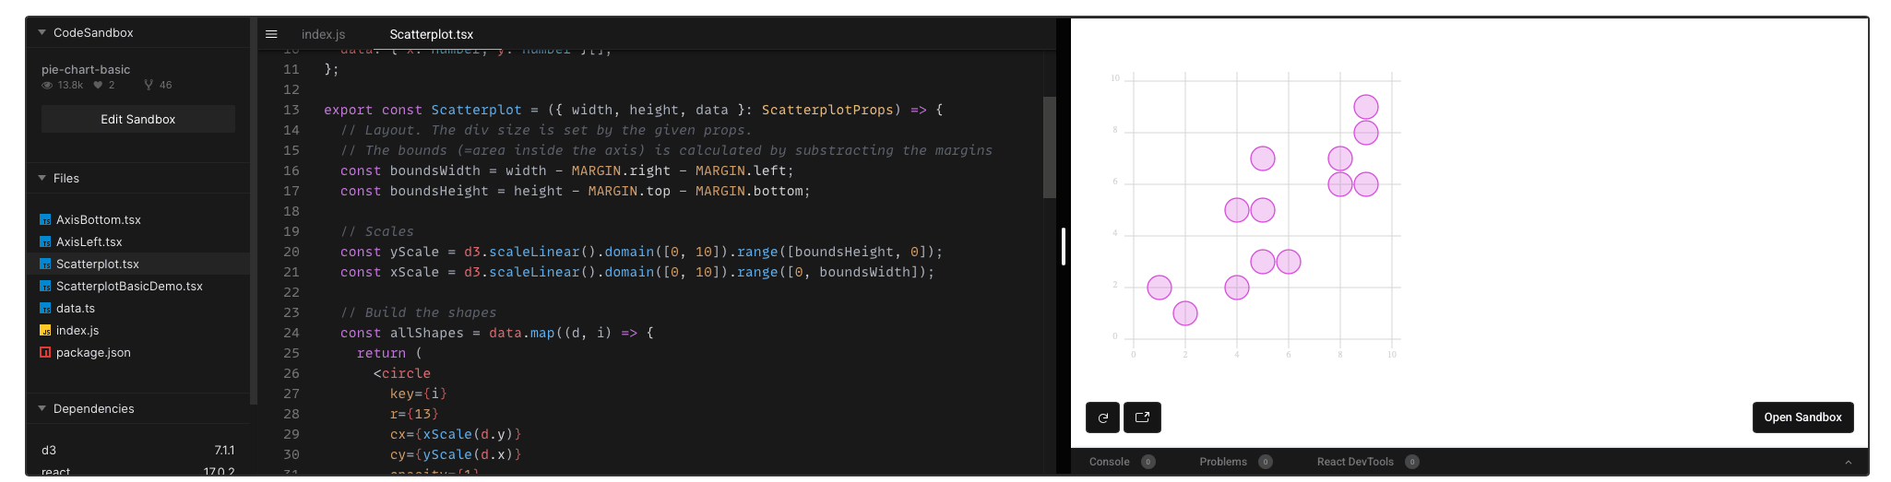Click the views eye icon
1891x482 pixels.
tap(47, 85)
